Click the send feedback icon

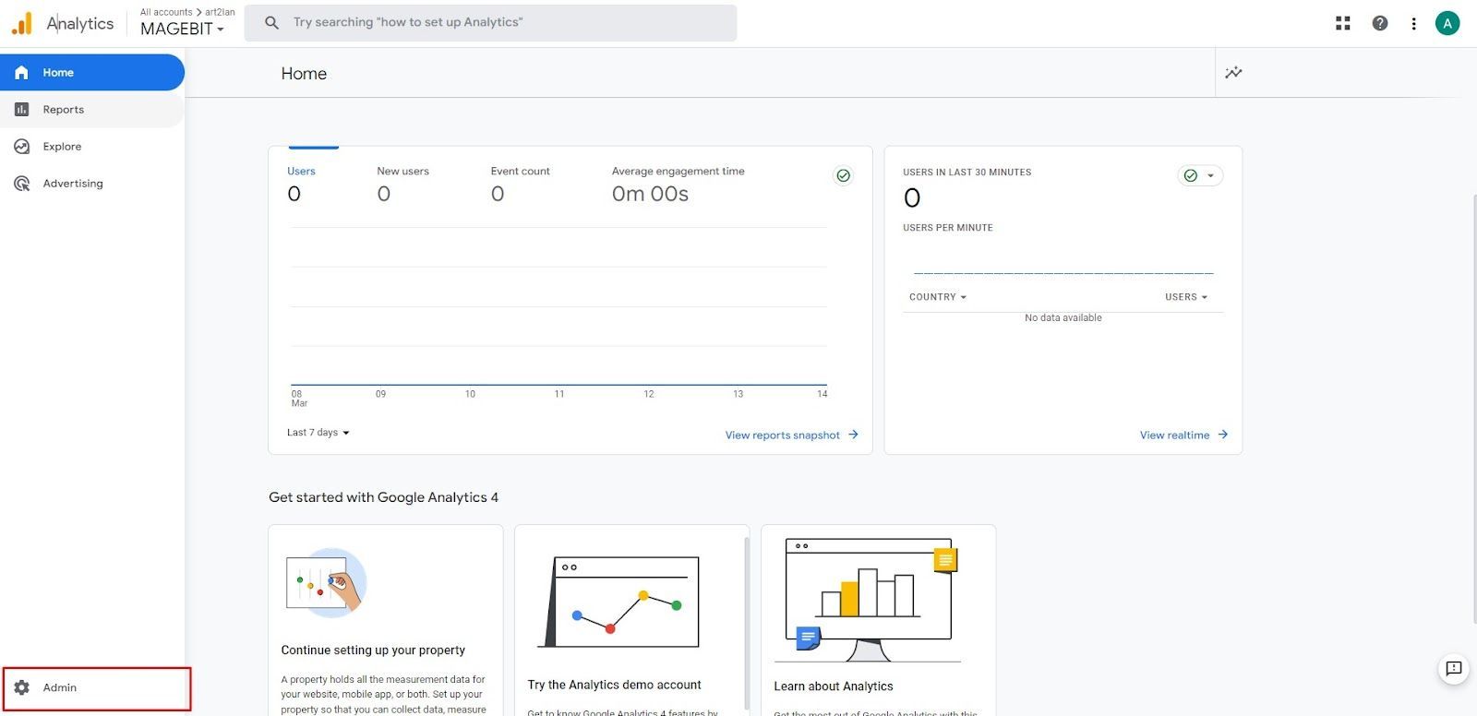point(1454,669)
